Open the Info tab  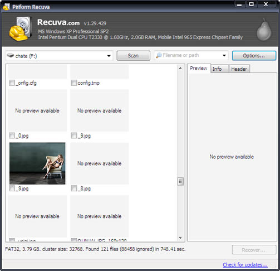click(x=220, y=69)
